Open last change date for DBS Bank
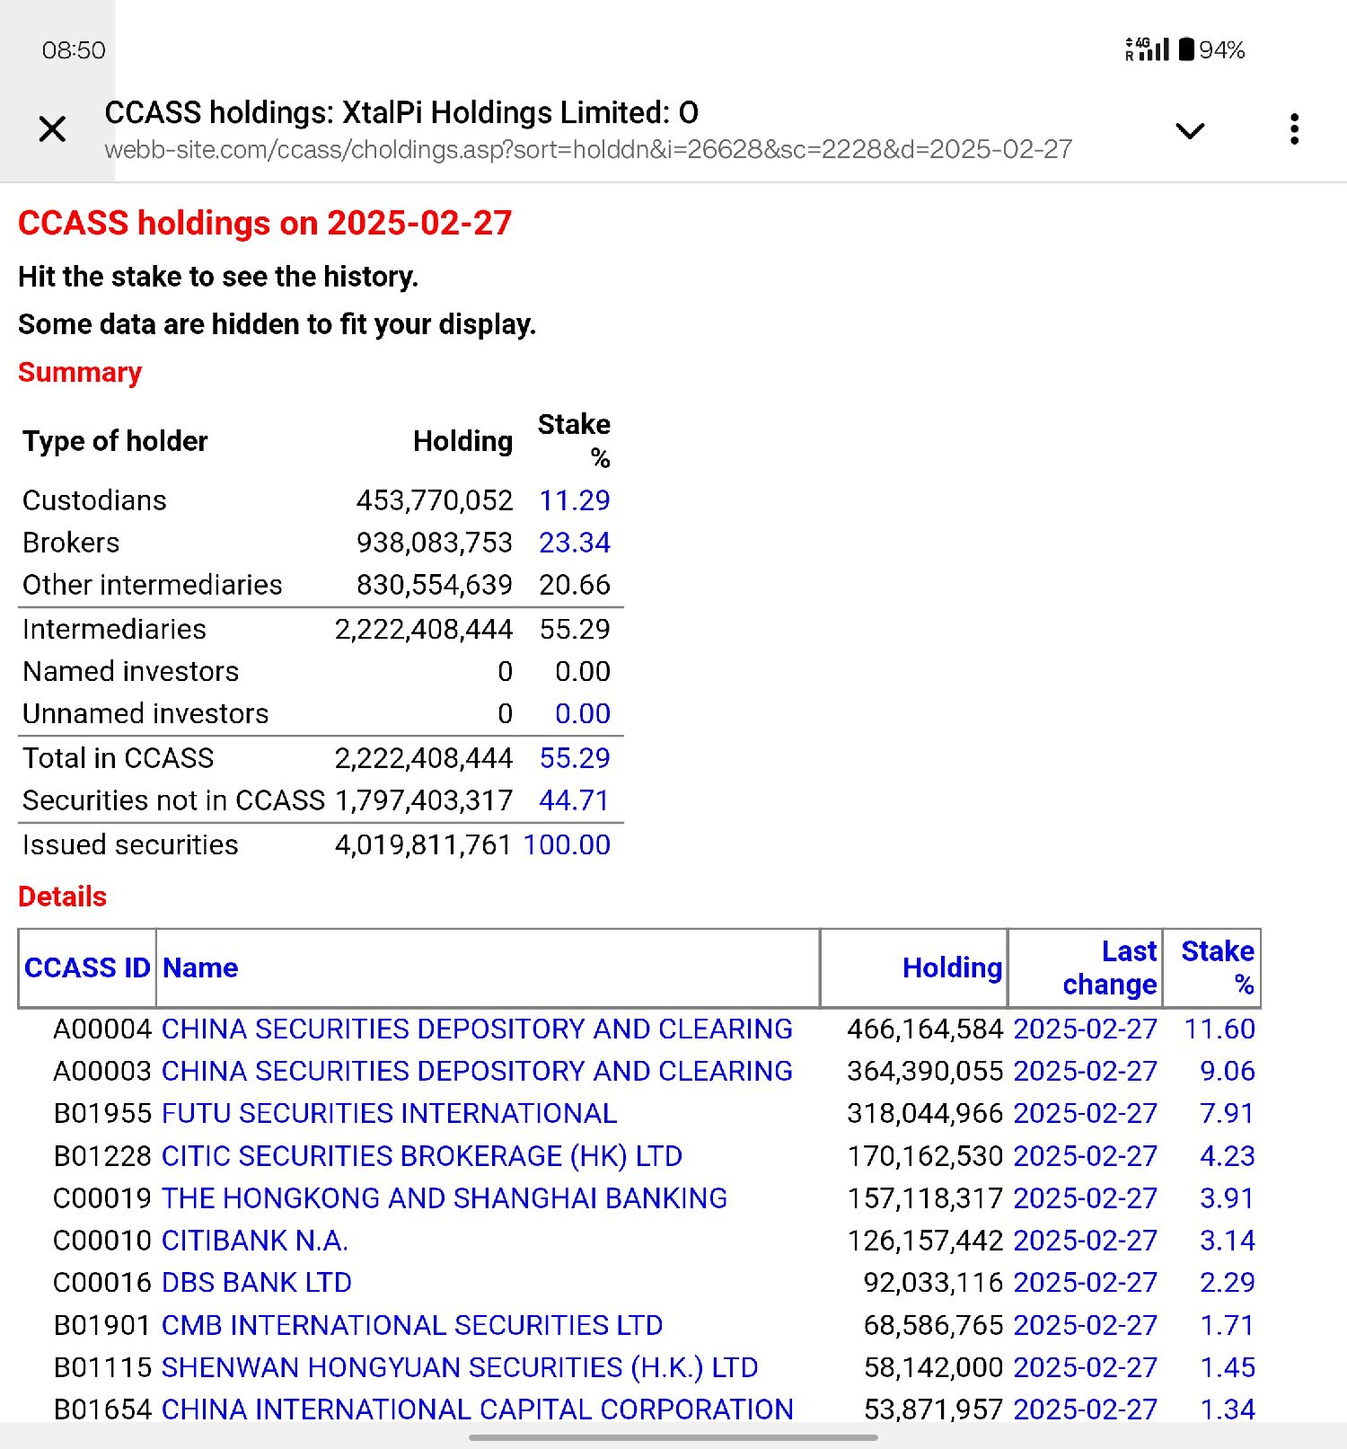This screenshot has height=1449, width=1347. tap(1085, 1283)
